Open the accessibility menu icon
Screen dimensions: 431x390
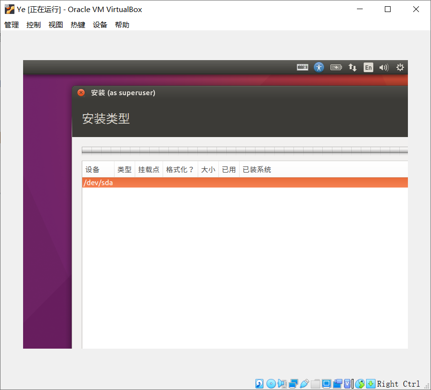[319, 67]
